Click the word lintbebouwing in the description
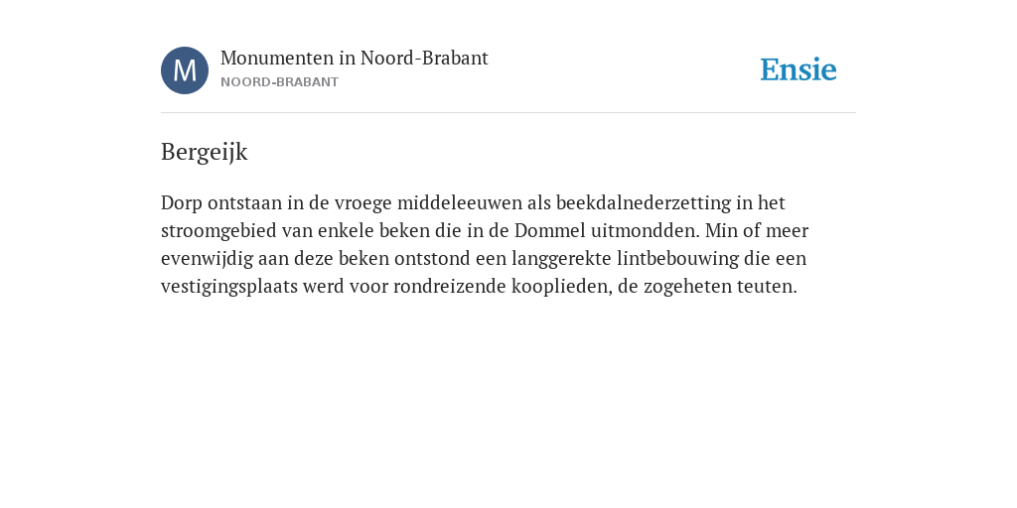Image resolution: width=1017 pixels, height=508 pixels. [x=677, y=259]
